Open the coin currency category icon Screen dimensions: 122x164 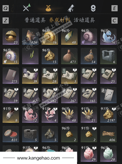[x=93, y=8]
